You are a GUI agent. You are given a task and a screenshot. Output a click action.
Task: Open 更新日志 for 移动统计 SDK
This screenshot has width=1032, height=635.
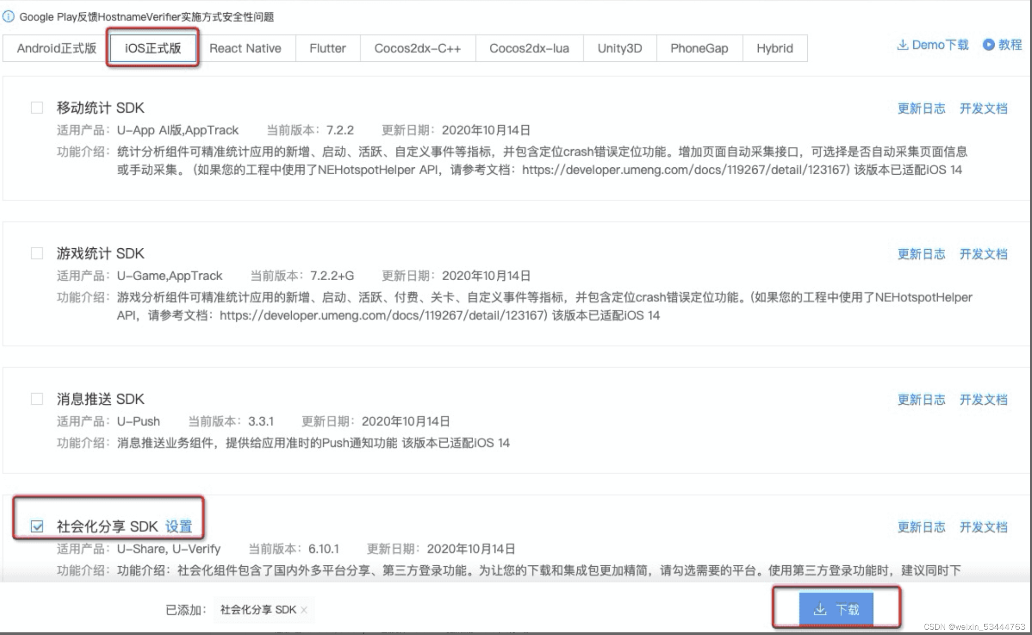[x=922, y=108]
